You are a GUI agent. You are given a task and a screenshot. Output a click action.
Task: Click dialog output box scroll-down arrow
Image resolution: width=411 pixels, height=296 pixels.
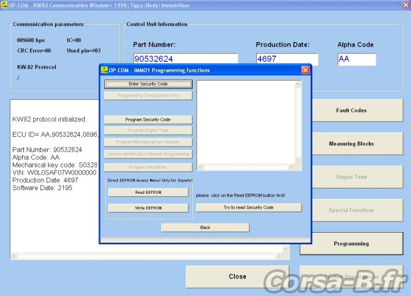click(298, 160)
